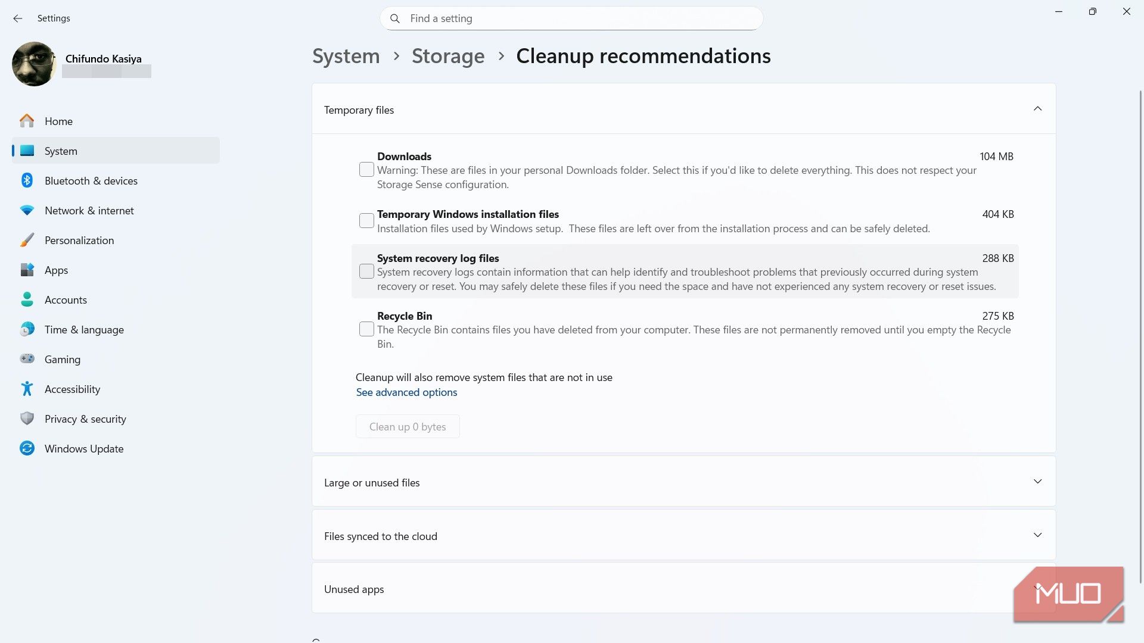
Task: Open Time & language settings
Action: pyautogui.click(x=84, y=329)
